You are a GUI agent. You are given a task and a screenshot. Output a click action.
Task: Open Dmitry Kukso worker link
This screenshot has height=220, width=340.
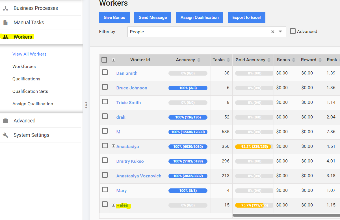(130, 161)
